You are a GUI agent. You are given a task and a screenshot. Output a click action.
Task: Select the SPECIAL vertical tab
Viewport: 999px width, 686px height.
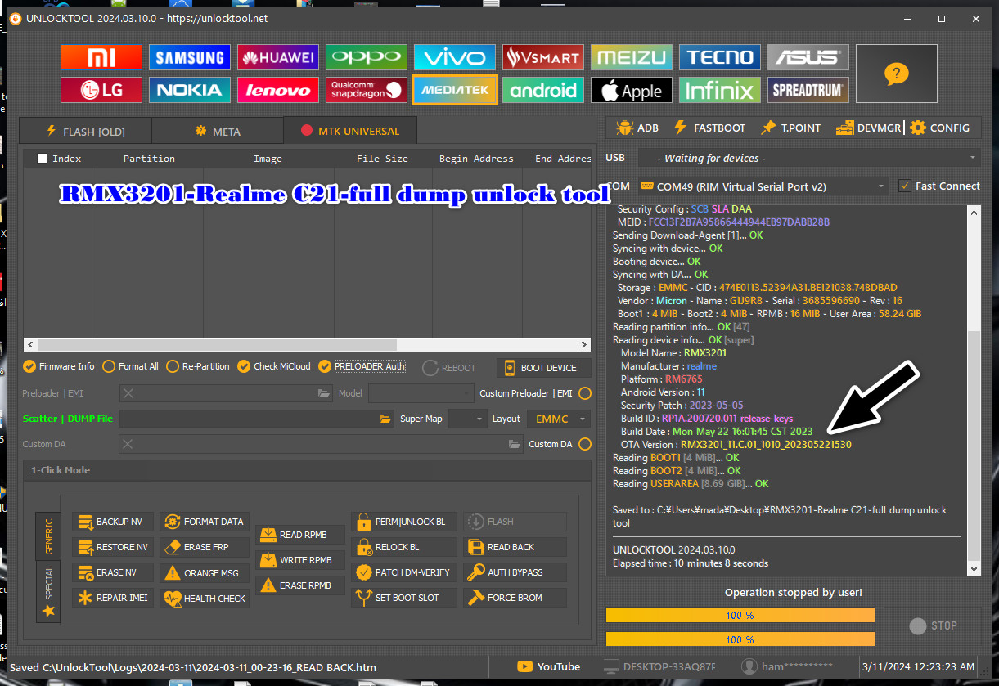(48, 590)
